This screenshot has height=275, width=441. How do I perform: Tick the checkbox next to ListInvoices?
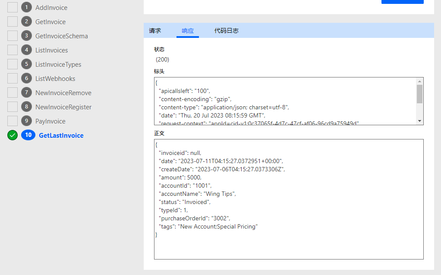[13, 50]
